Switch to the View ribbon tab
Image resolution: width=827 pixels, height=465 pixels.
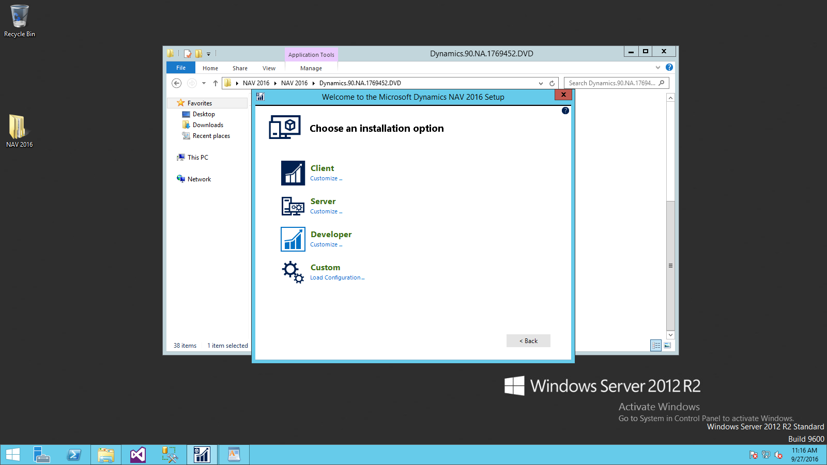269,68
